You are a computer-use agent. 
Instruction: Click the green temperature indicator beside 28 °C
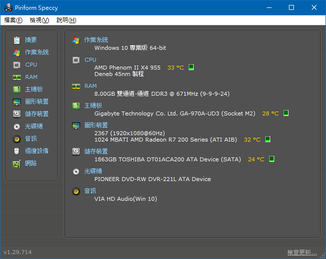[x=286, y=113]
